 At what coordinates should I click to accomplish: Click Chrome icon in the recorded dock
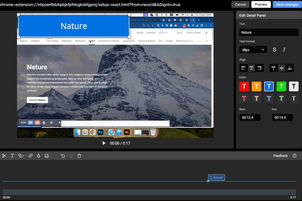tap(92, 132)
